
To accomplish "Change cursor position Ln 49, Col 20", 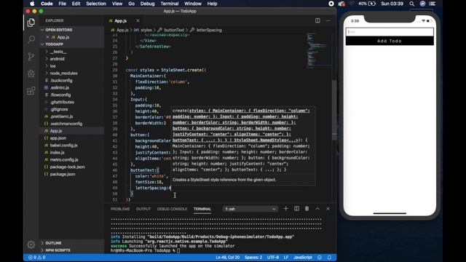I will pyautogui.click(x=227, y=257).
